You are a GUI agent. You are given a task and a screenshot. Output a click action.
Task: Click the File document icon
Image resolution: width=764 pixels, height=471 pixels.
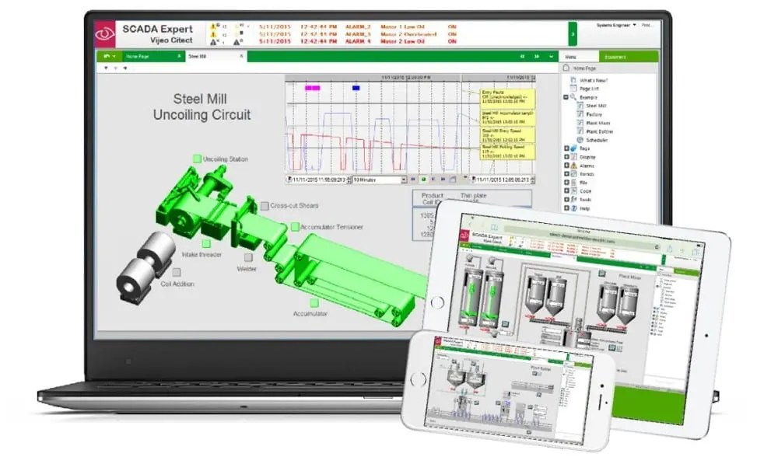[x=574, y=183]
